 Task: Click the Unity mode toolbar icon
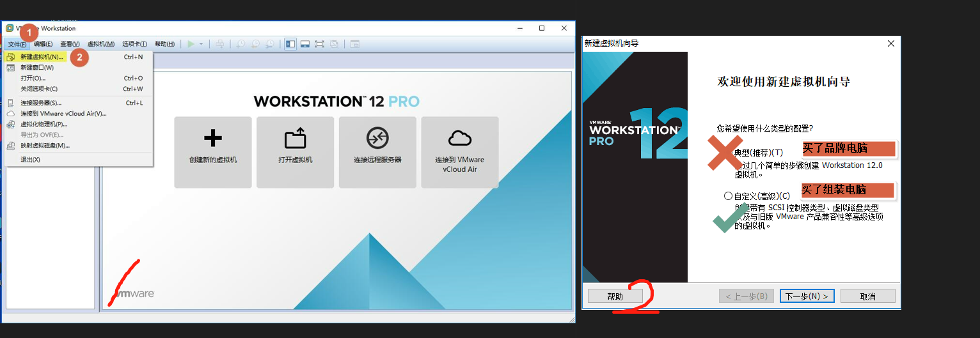click(334, 44)
